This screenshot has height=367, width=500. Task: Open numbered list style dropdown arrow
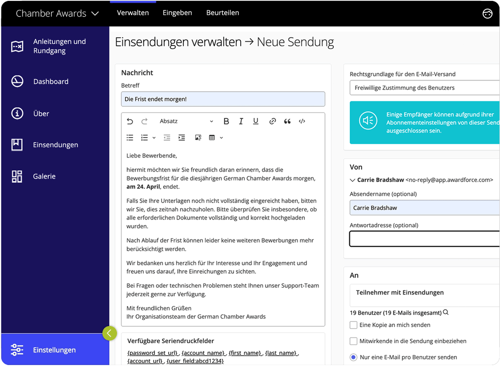(154, 138)
